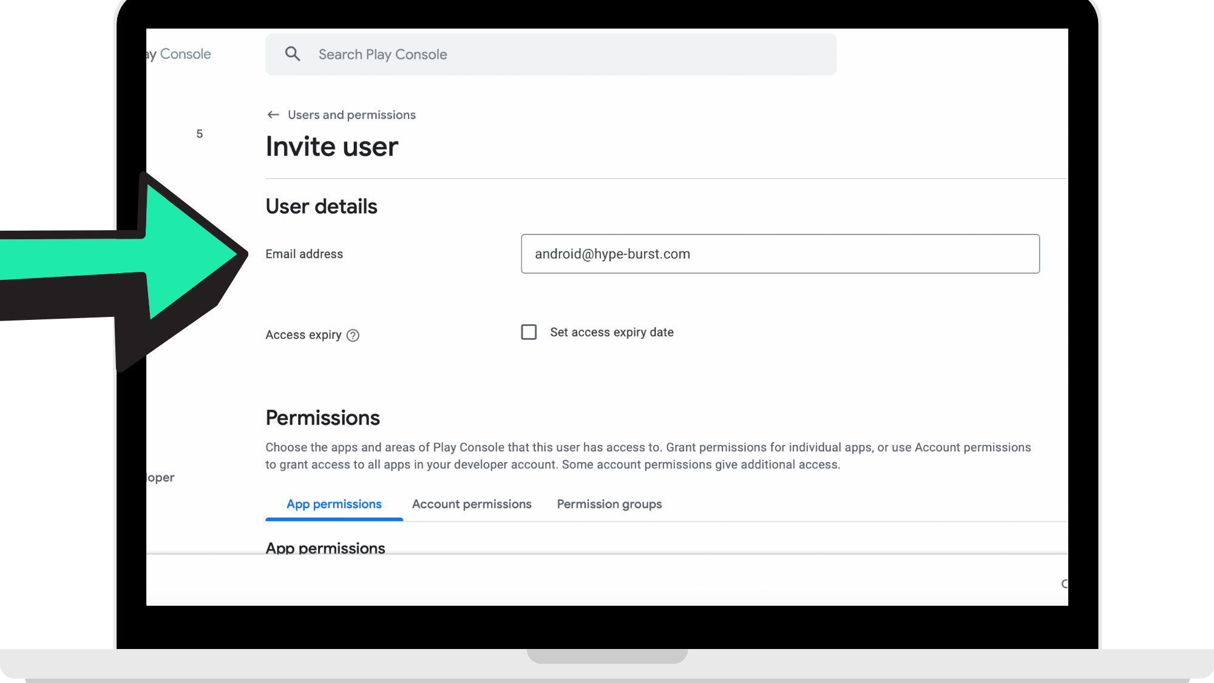Click the Email address field label

click(x=304, y=254)
